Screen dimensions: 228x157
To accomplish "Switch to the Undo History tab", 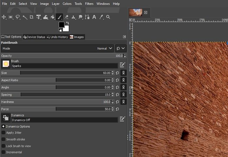I will point(57,37).
